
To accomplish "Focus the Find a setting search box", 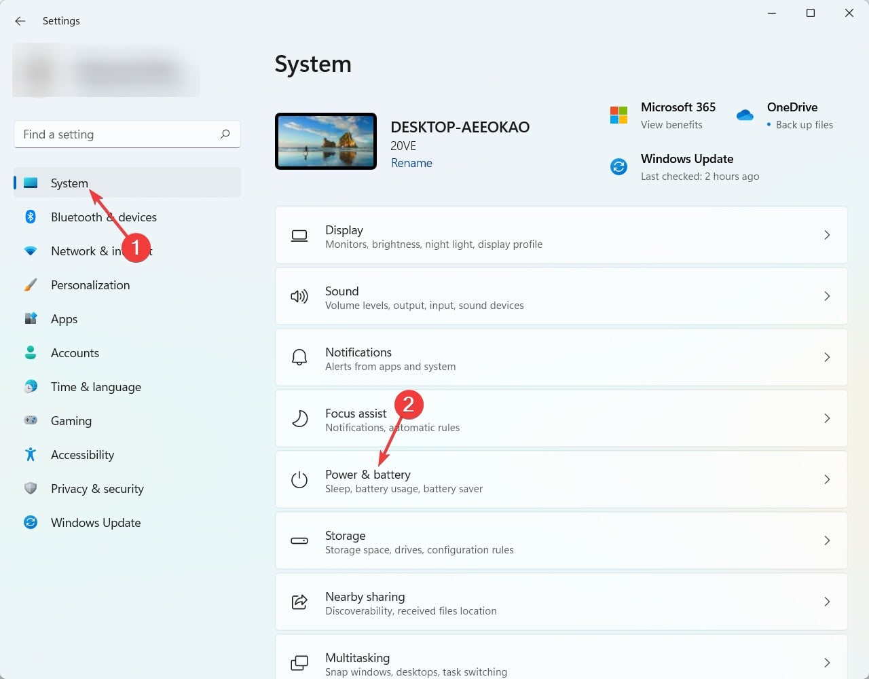I will 115,134.
